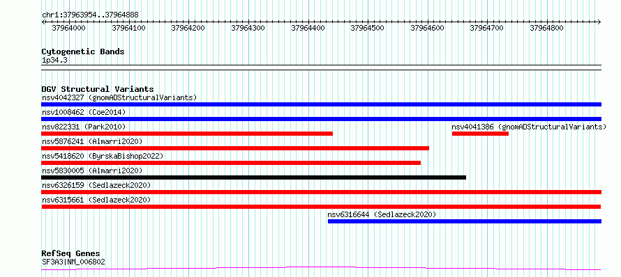This screenshot has height=277, width=621.
Task: Click ruler tick label 37964800
Action: (546, 28)
